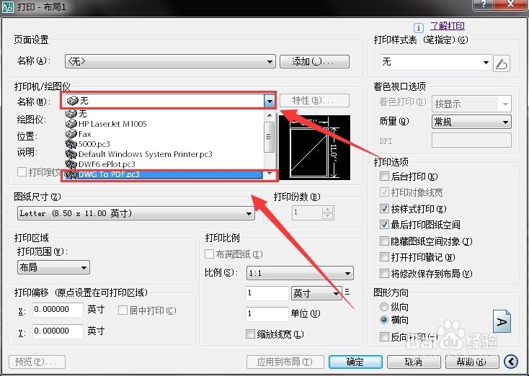Select DWG To PDF.pc3 entry
This screenshot has height=376, width=529.
click(164, 174)
